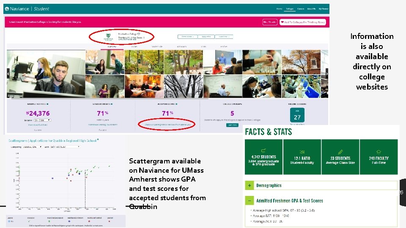Open the Colleges nav item

coord(289,9)
